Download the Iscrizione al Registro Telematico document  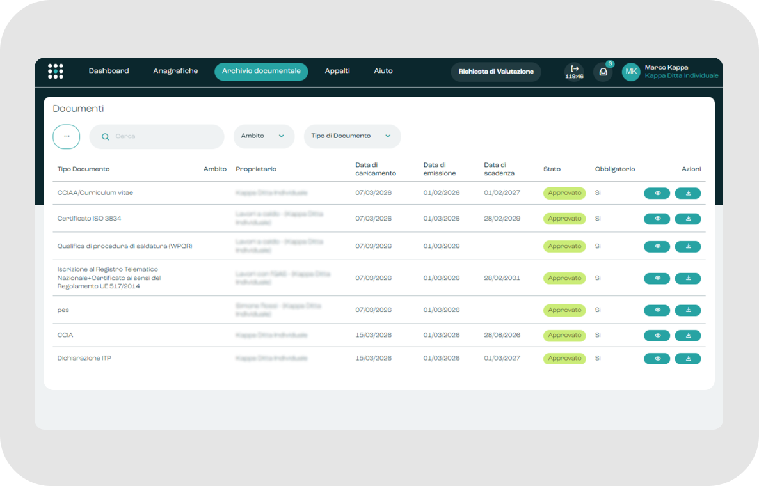688,278
